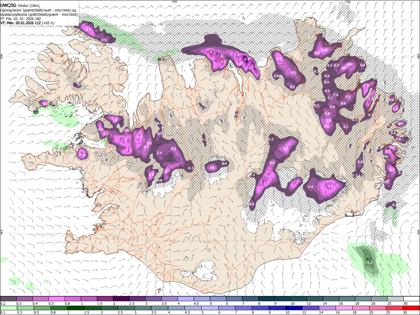Click the '(+65 h)' forecast offset text

pos(48,23)
